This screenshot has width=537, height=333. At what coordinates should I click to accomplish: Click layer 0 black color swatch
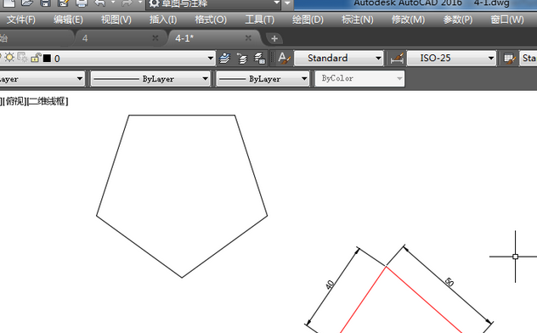(47, 59)
